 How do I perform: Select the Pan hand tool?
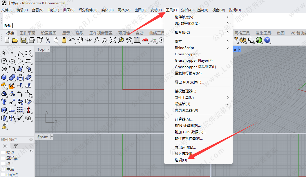coord(80,40)
